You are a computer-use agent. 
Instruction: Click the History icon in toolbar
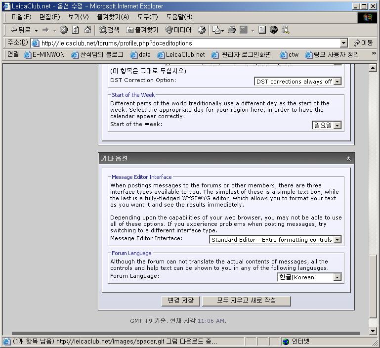[202, 30]
